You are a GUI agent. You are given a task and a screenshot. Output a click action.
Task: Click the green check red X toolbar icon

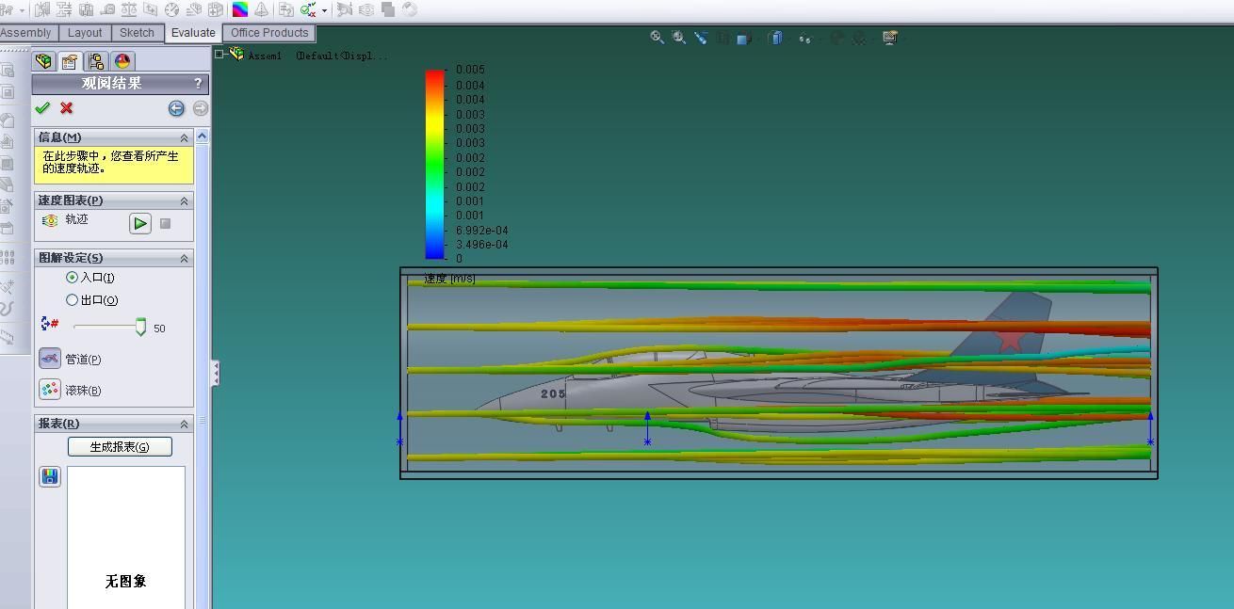click(308, 9)
